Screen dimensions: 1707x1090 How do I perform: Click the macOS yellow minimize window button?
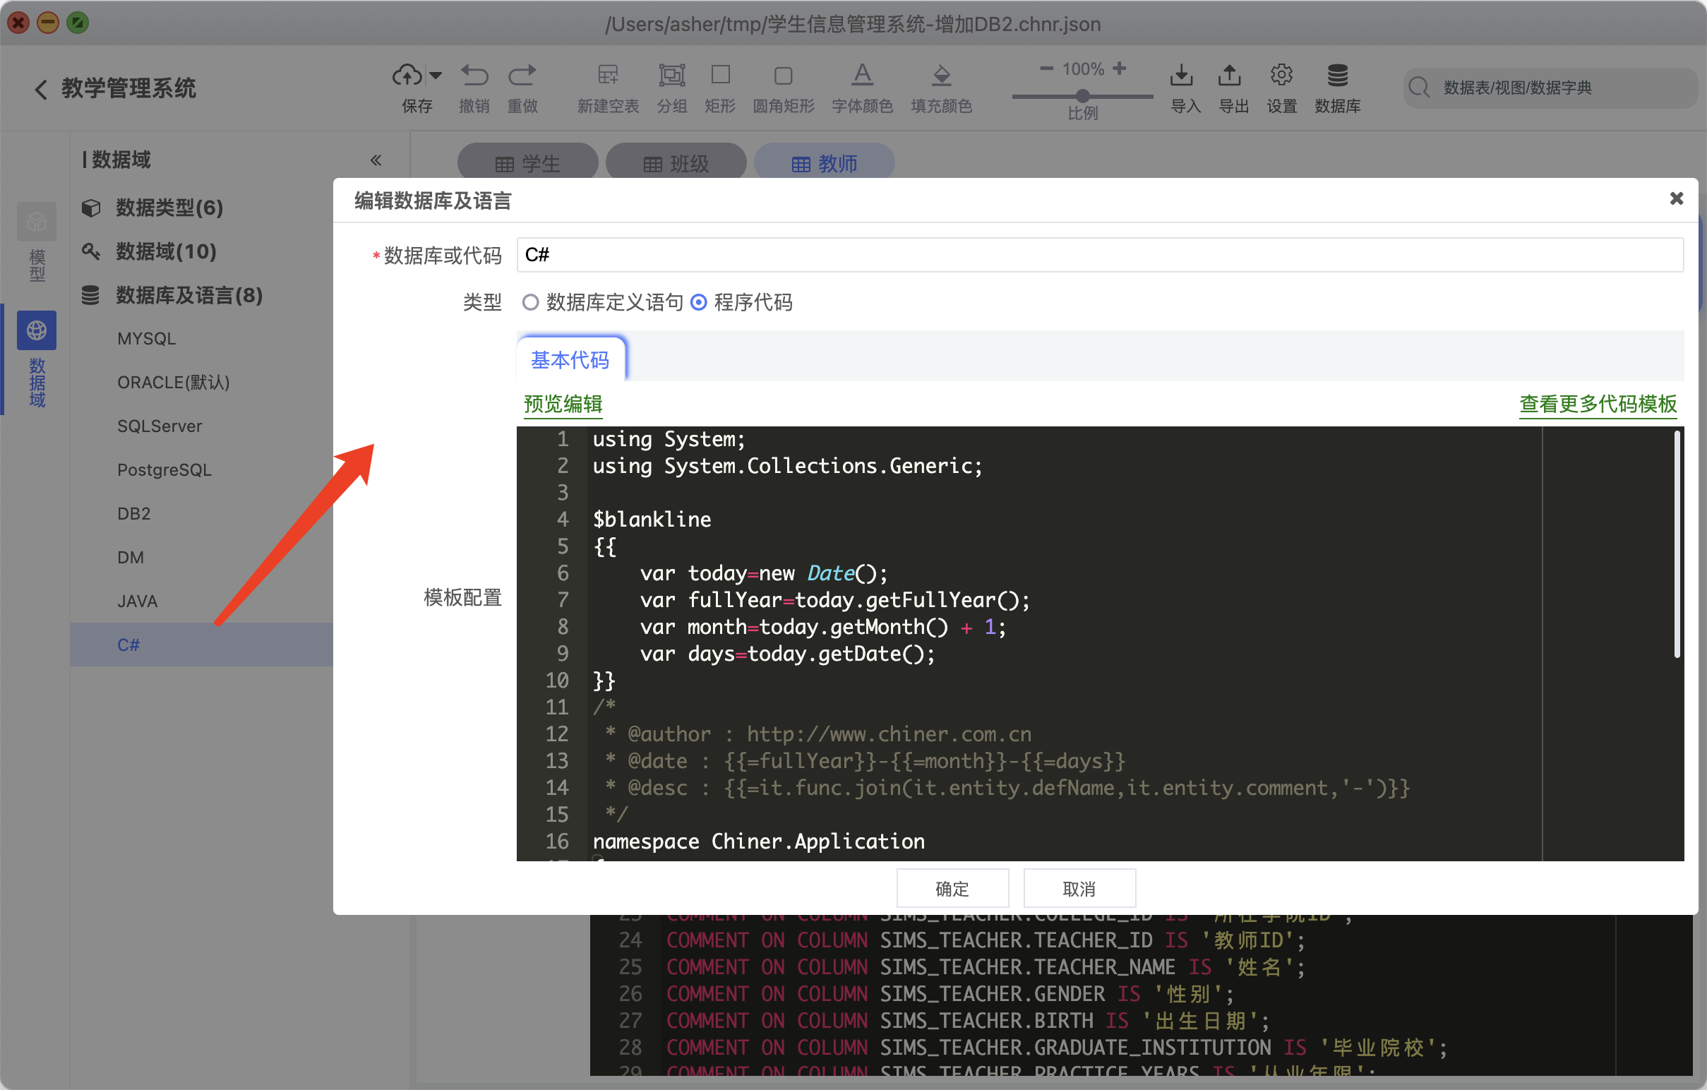coord(48,23)
